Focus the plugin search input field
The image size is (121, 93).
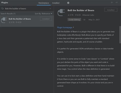coord(27,9)
